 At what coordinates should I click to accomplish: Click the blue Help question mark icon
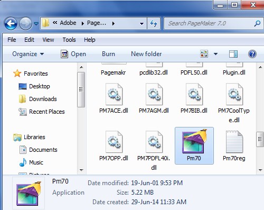point(252,54)
